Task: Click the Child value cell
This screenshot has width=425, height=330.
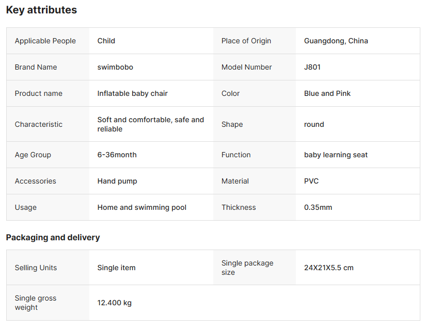Action: (106, 41)
